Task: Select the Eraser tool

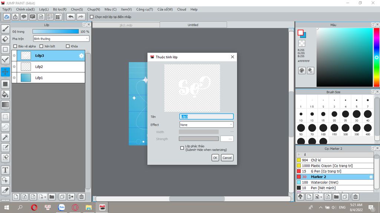Action: coord(5,39)
